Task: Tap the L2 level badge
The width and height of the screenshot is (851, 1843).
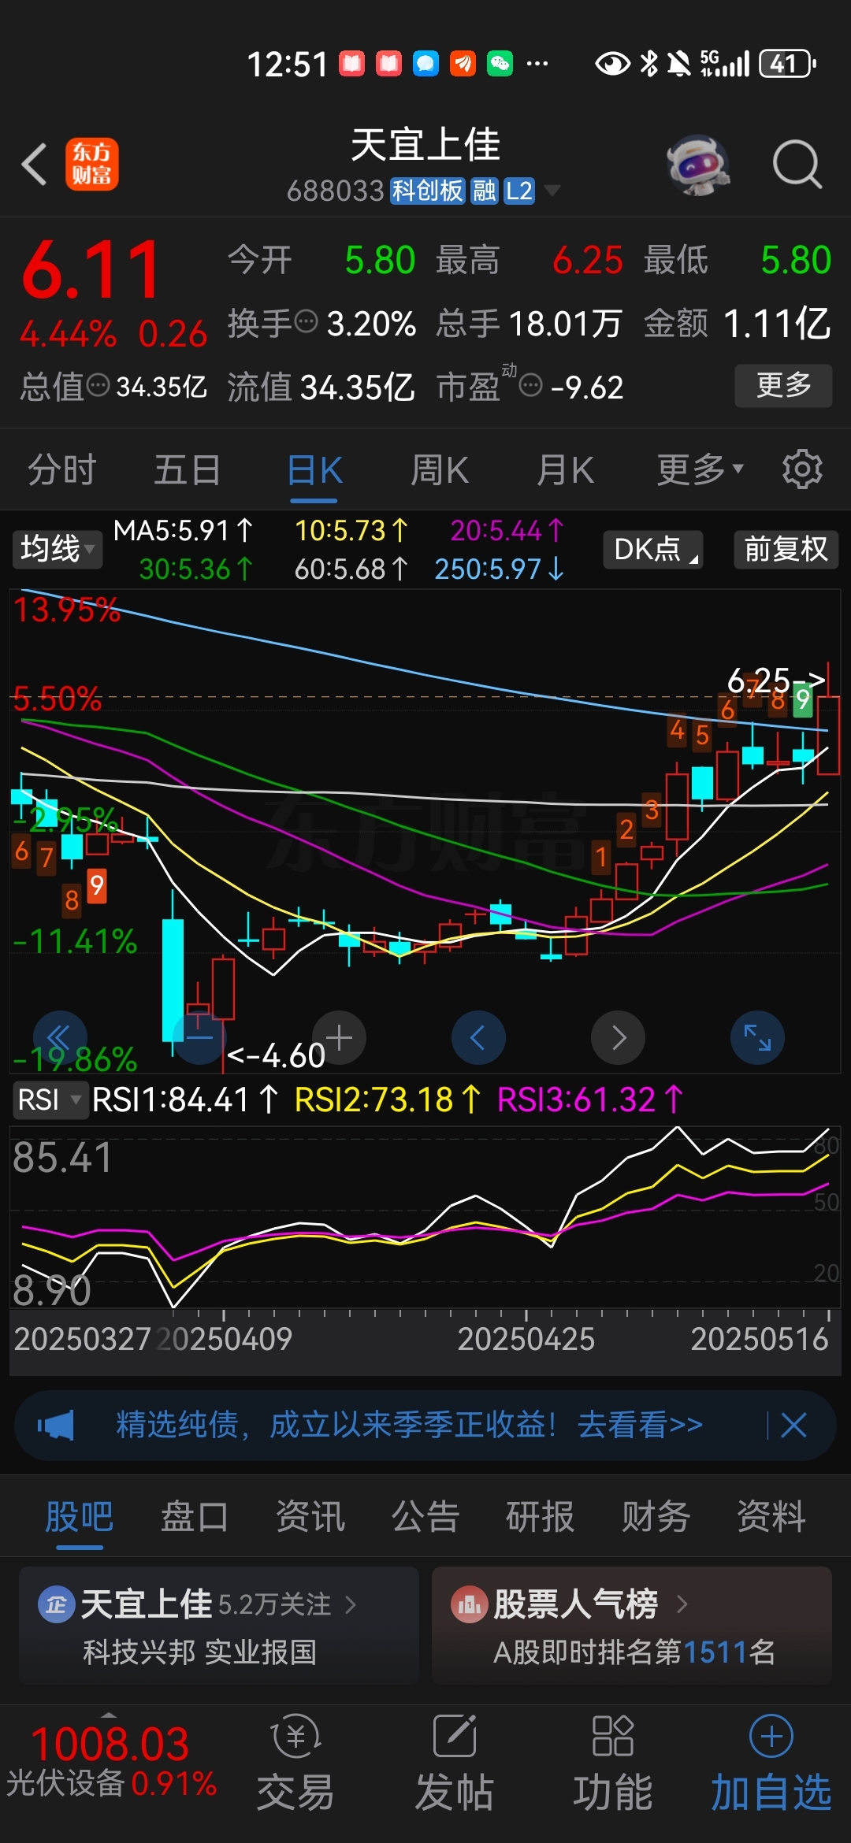Action: coord(519,191)
